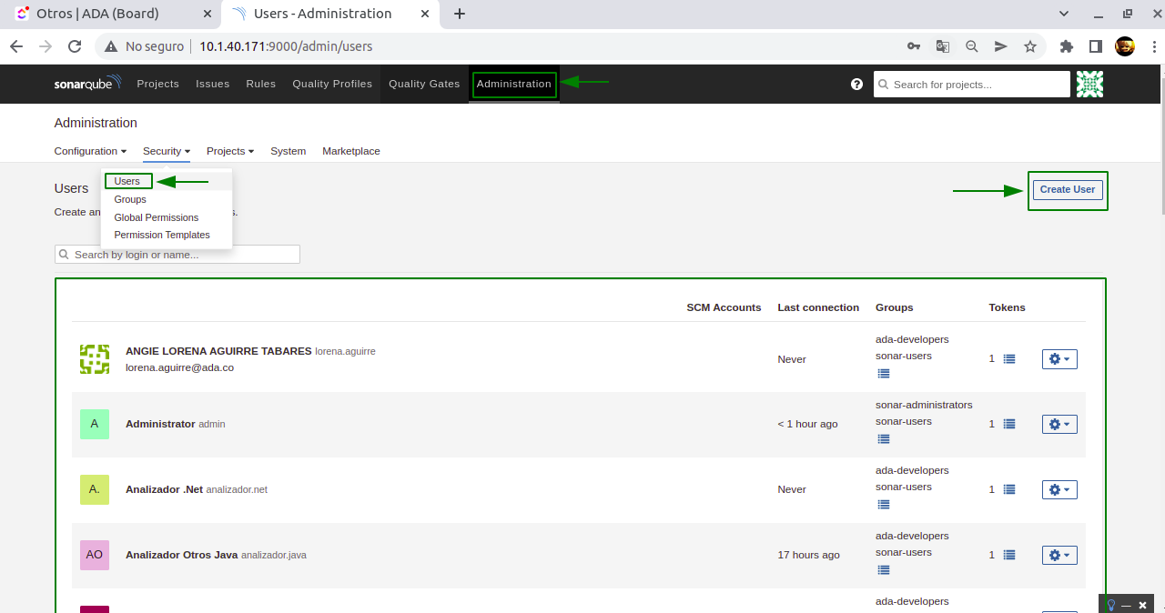Viewport: 1165px width, 613px height.
Task: Select Groups from the Security menu
Action: (130, 199)
